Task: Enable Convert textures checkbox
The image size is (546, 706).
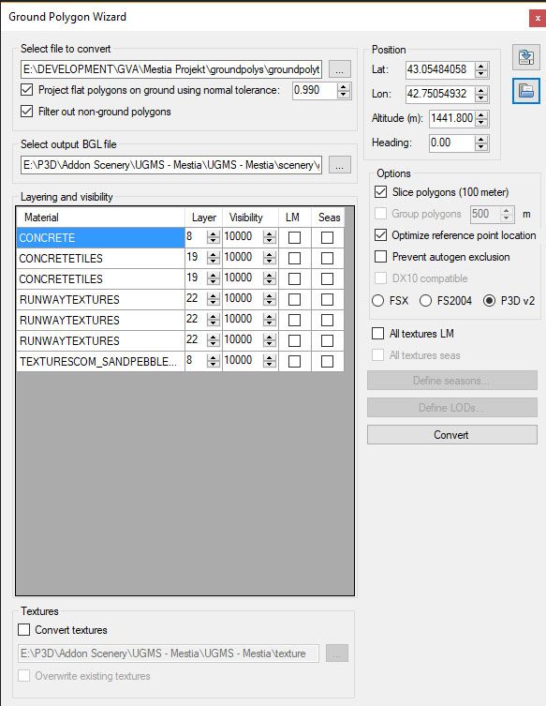Action: pyautogui.click(x=23, y=629)
